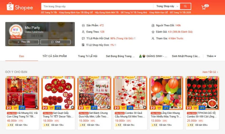Image resolution: width=225 pixels, height=134 pixels.
Task: Go to Shopee home via logo
Action: 20,7
